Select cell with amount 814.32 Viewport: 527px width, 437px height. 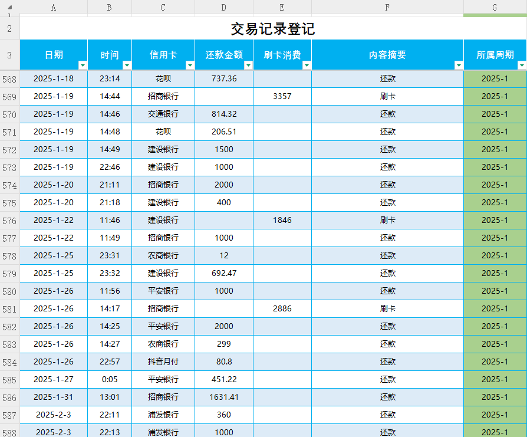224,114
